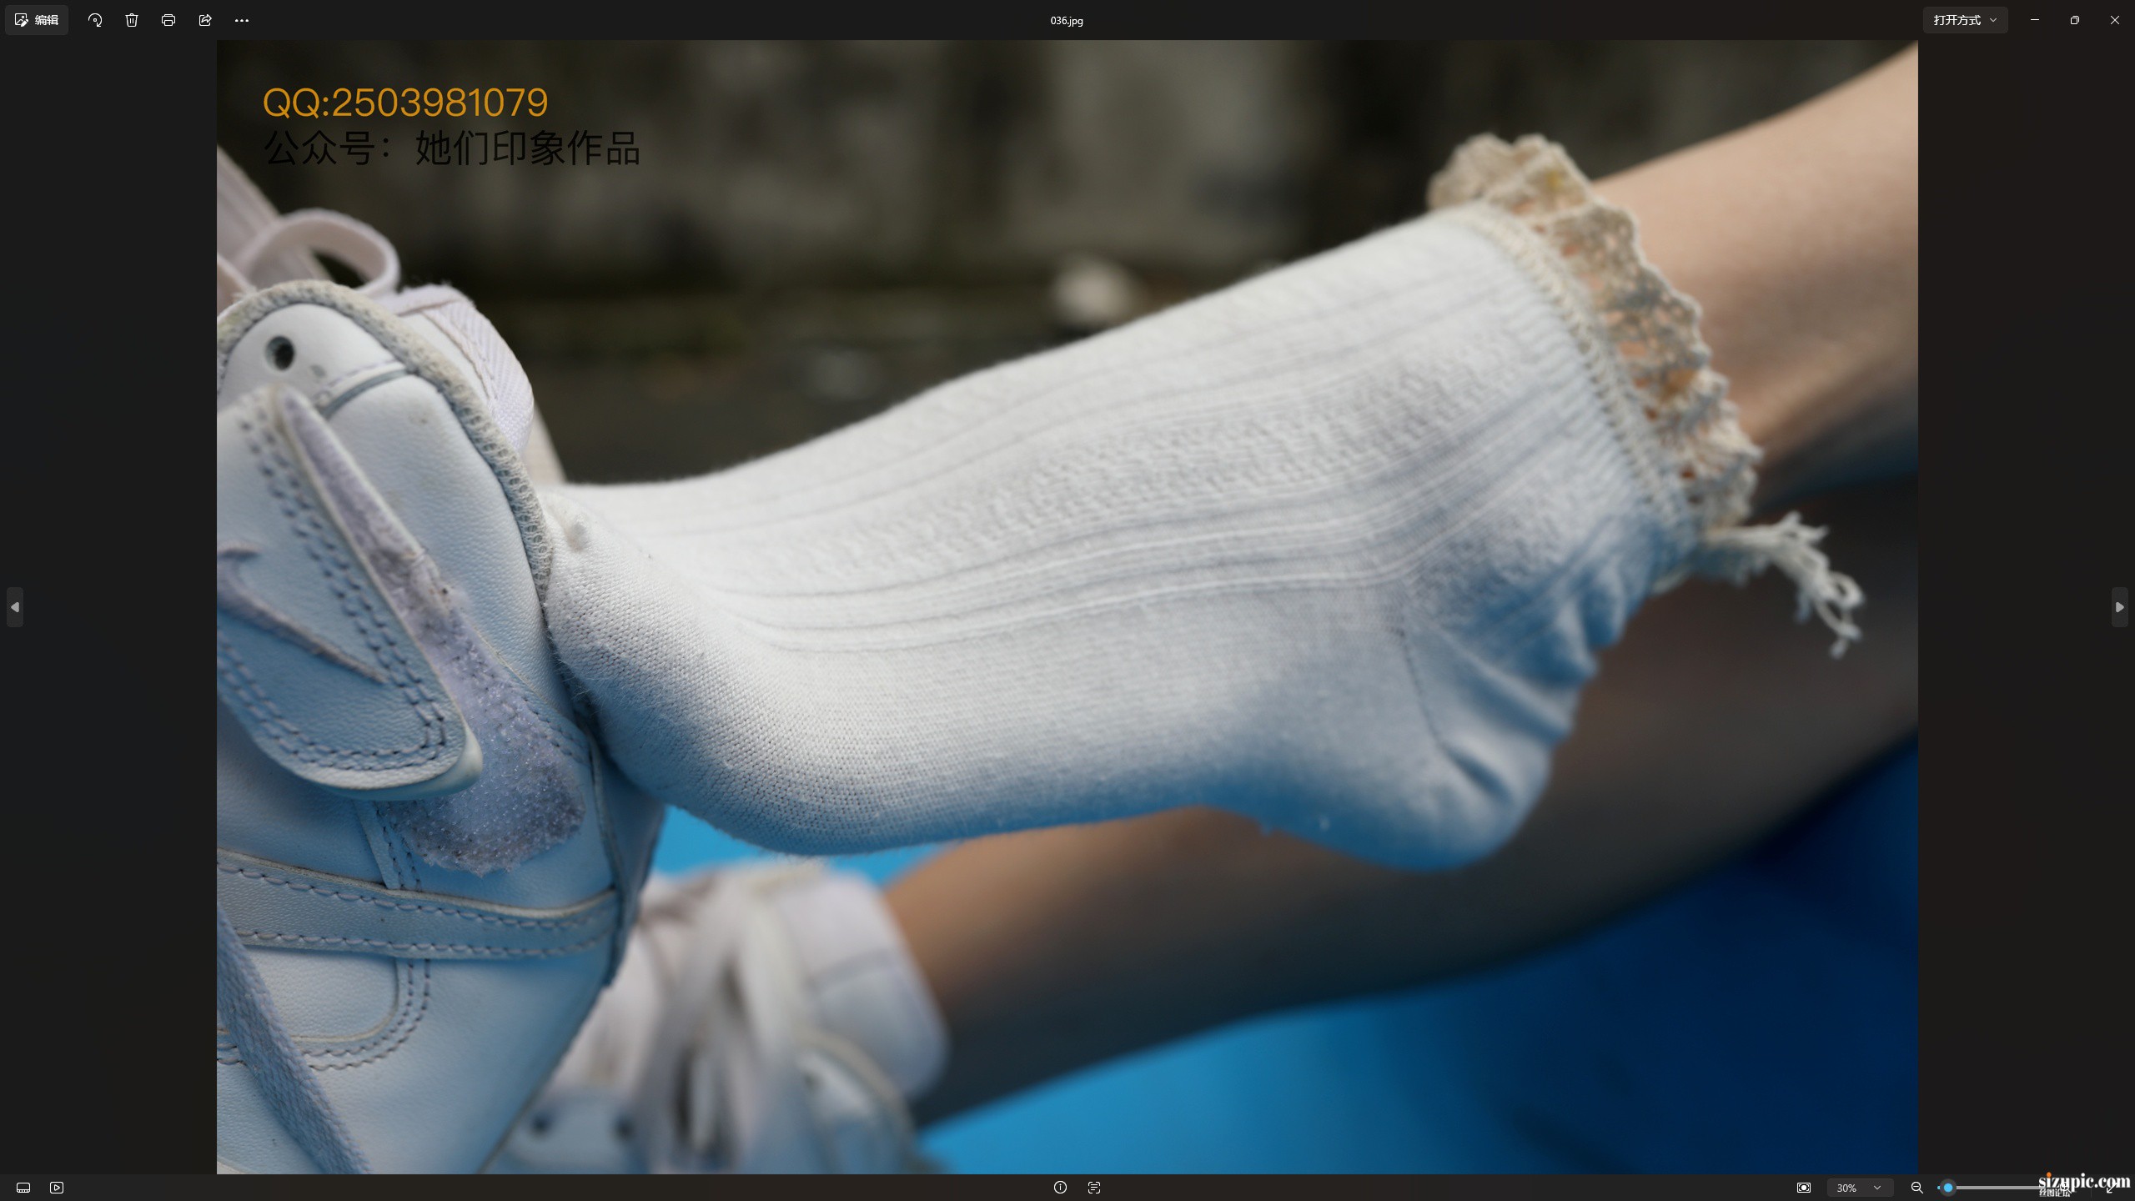Open the 编辑 image editor
Viewport: 2135px width, 1201px height.
(37, 20)
